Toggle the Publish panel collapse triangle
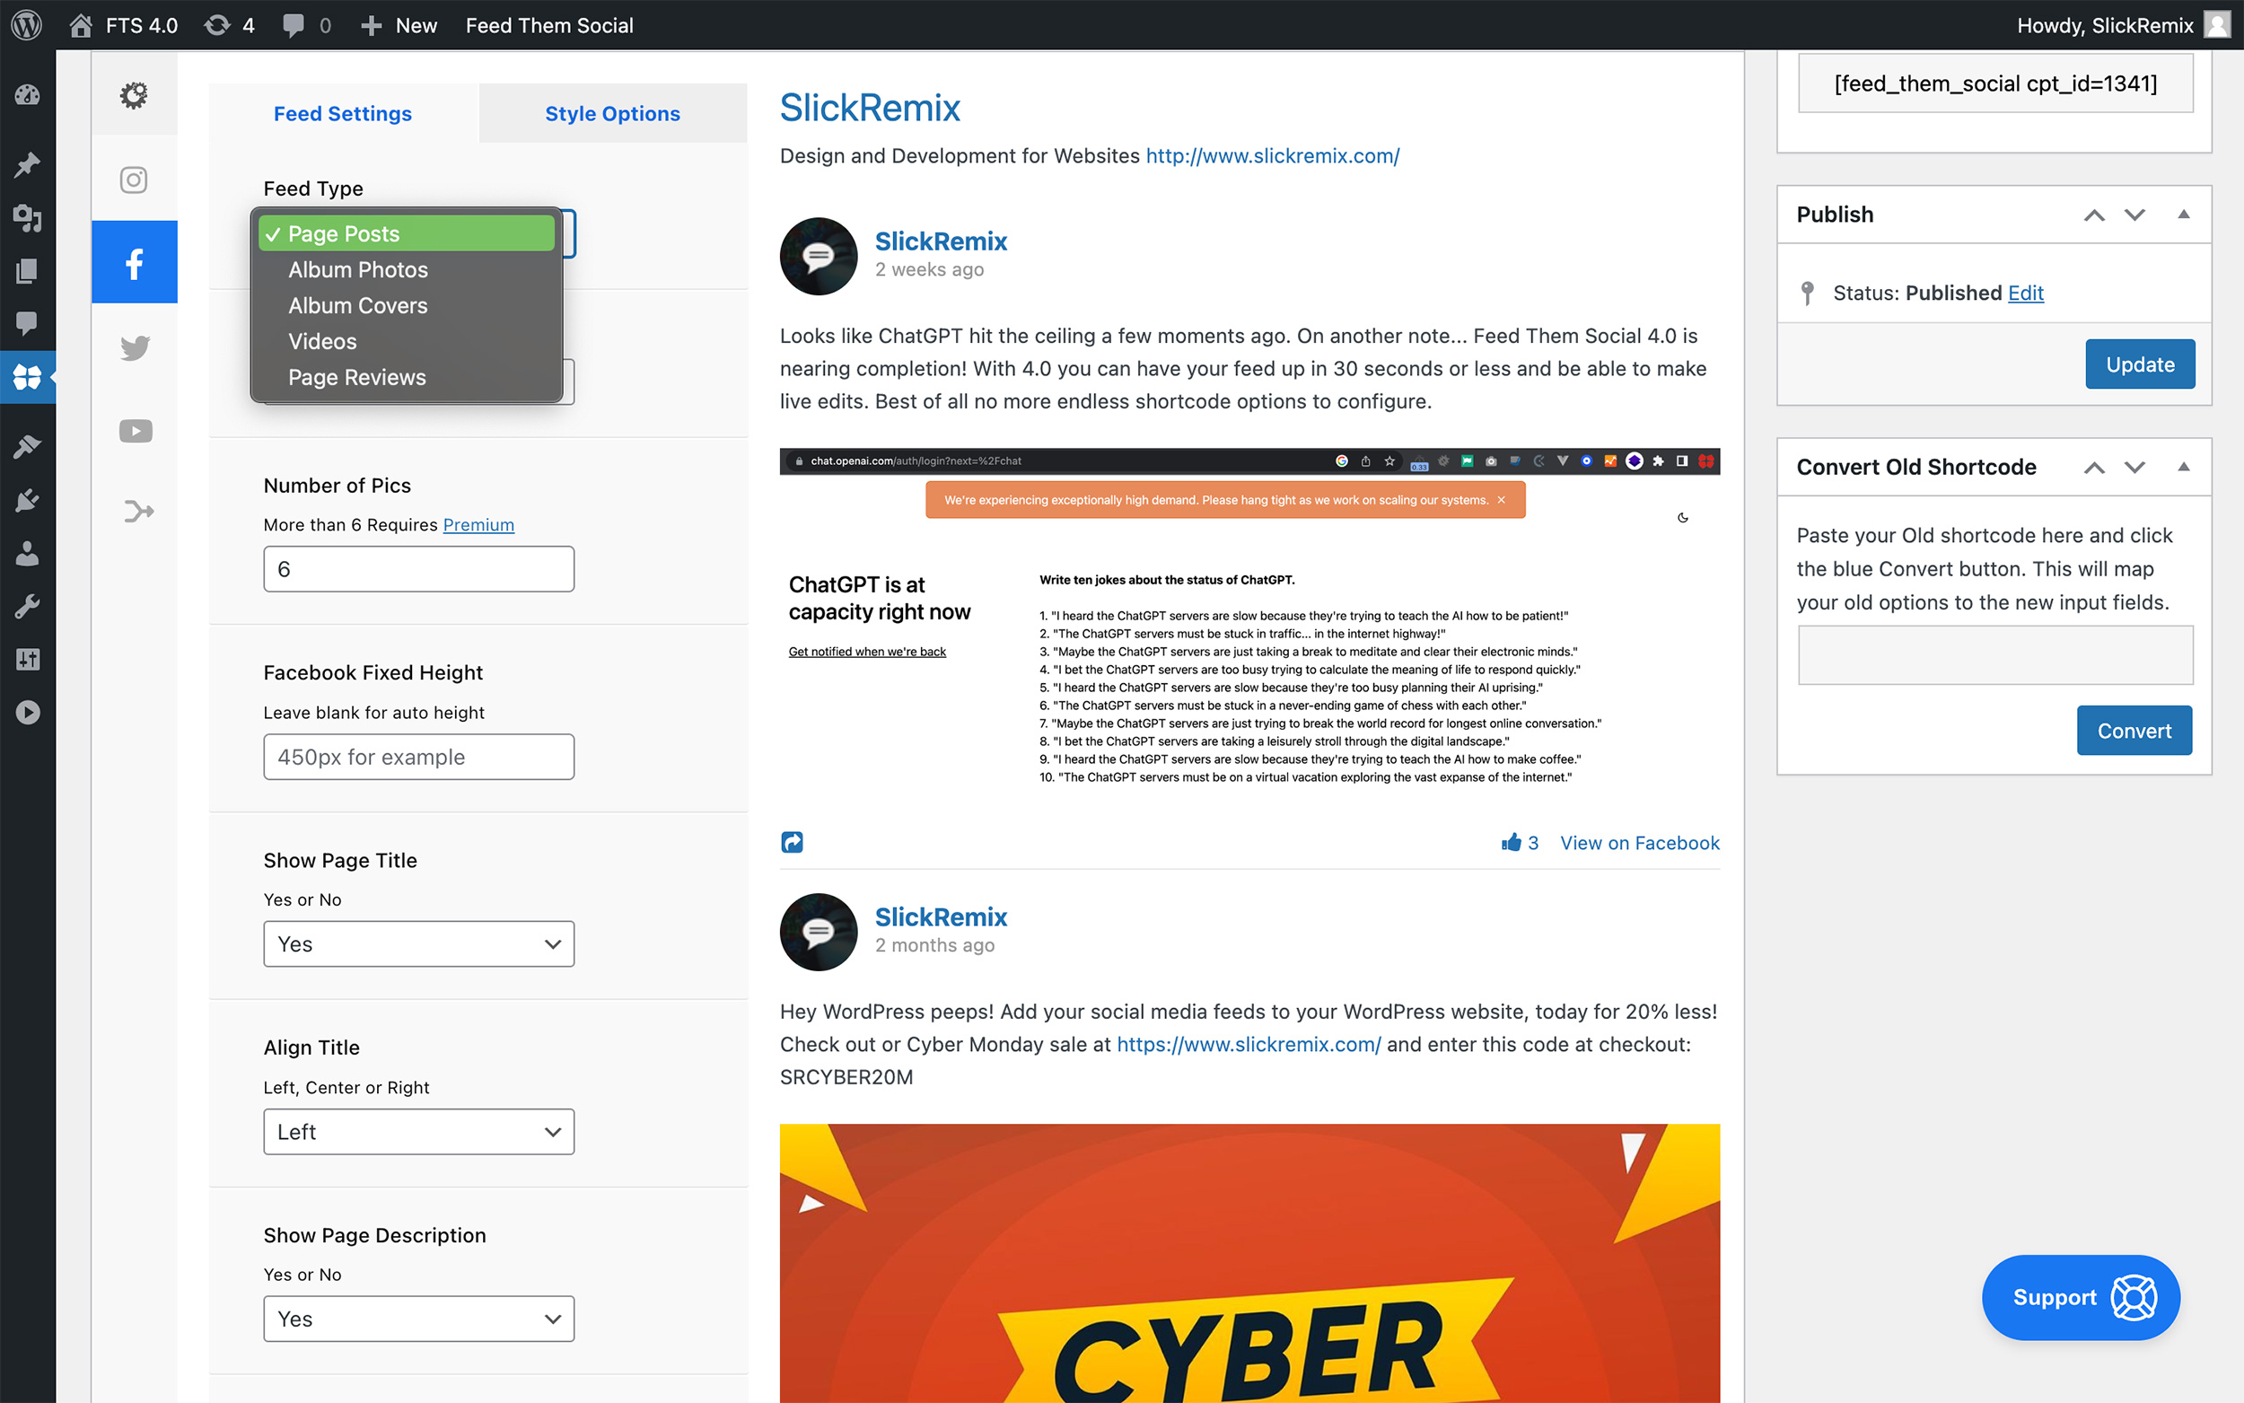This screenshot has height=1403, width=2244. pyautogui.click(x=2184, y=215)
